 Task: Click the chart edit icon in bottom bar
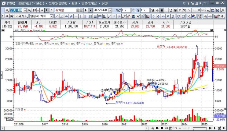pos(219,128)
